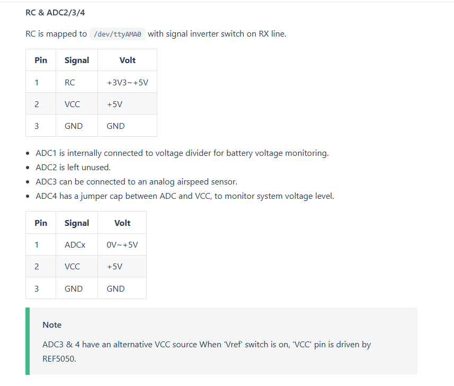Click the GND signal cell in first table
454x386 pixels.
click(77, 126)
